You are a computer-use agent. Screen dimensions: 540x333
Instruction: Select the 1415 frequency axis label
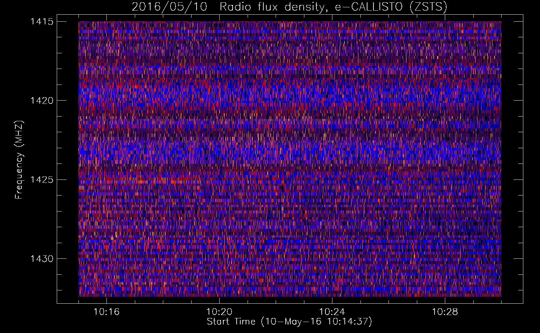(42, 22)
